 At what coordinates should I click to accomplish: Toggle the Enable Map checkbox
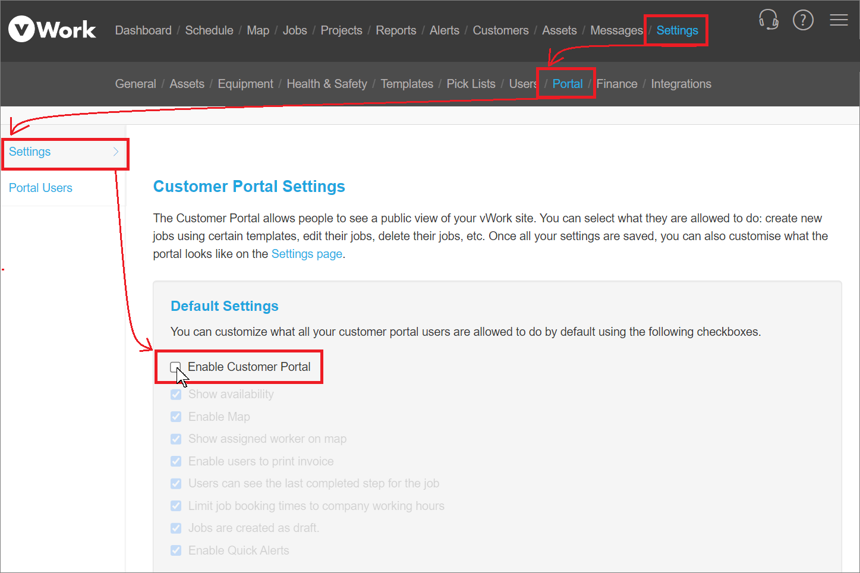(176, 417)
